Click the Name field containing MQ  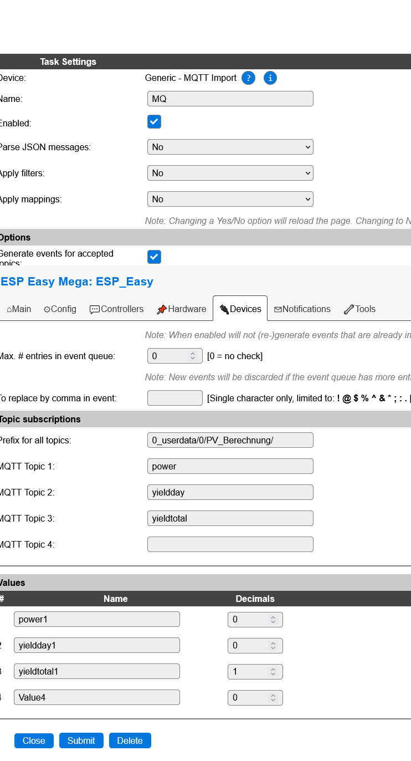[230, 99]
